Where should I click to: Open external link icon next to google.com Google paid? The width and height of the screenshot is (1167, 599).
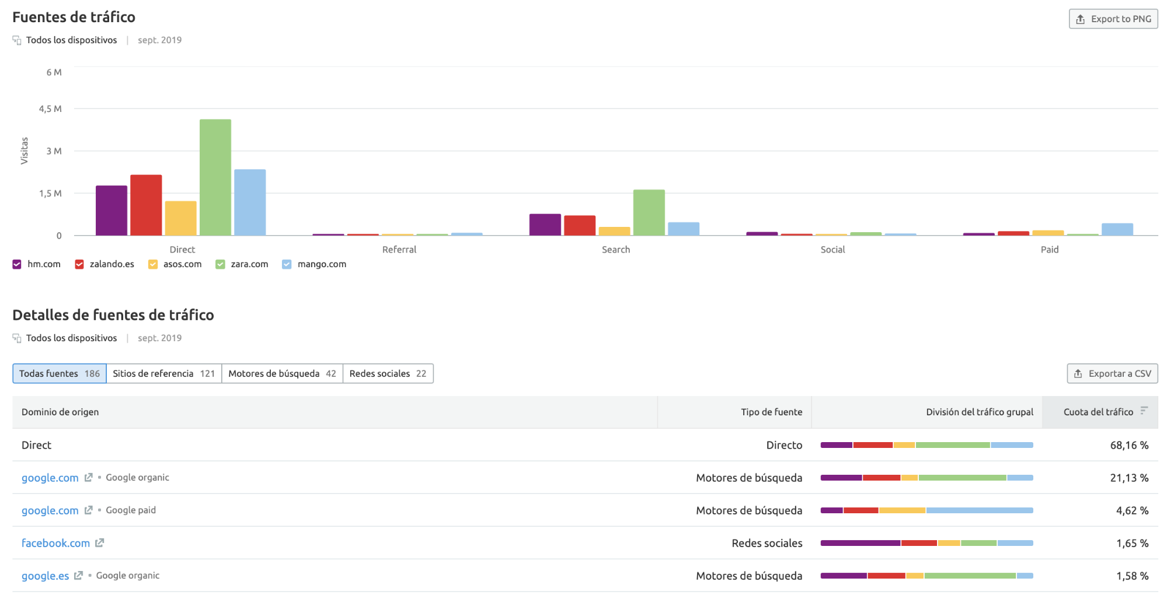pyautogui.click(x=88, y=510)
